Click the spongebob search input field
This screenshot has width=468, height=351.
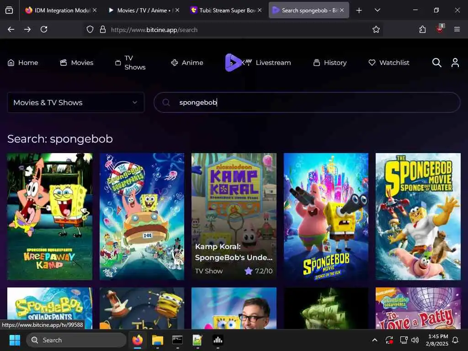307,102
